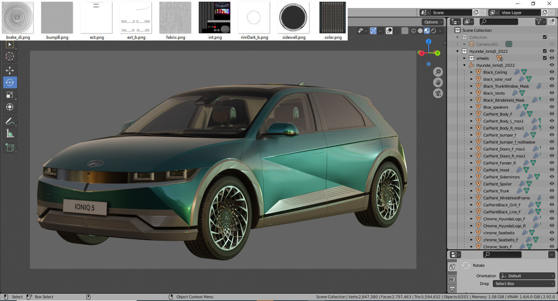Activate the 3D Cursor tool

pyautogui.click(x=10, y=56)
